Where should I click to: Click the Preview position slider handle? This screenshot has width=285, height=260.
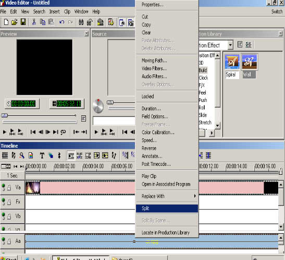coord(5,115)
